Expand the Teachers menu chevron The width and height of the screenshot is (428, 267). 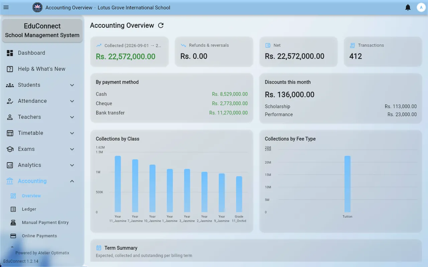tap(72, 117)
